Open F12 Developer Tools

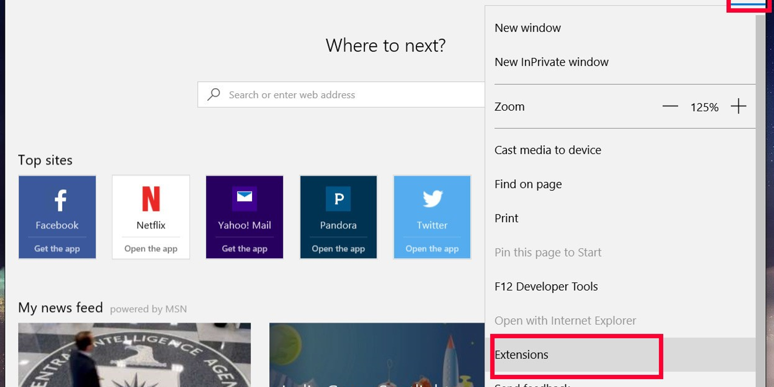(x=620, y=287)
